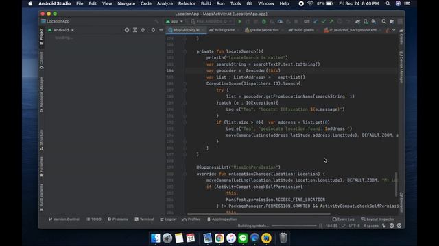This screenshot has height=246, width=439.
Task: Open the LocationApp project breadcrumb
Action: coord(56,21)
